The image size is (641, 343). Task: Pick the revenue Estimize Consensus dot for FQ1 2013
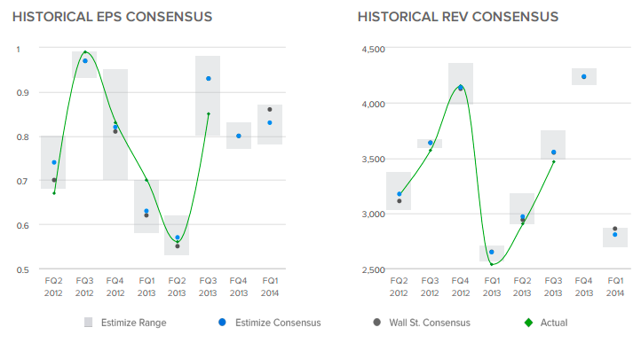[492, 252]
